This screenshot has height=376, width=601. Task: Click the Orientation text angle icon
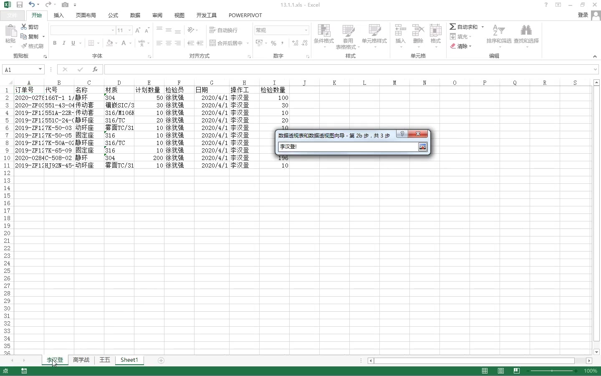[191, 30]
